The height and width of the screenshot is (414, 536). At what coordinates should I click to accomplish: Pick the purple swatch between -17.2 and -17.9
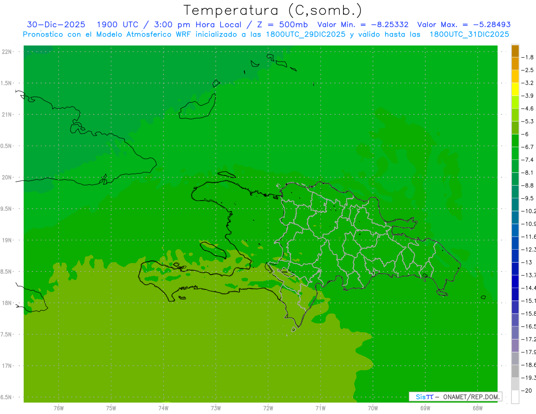(515, 346)
